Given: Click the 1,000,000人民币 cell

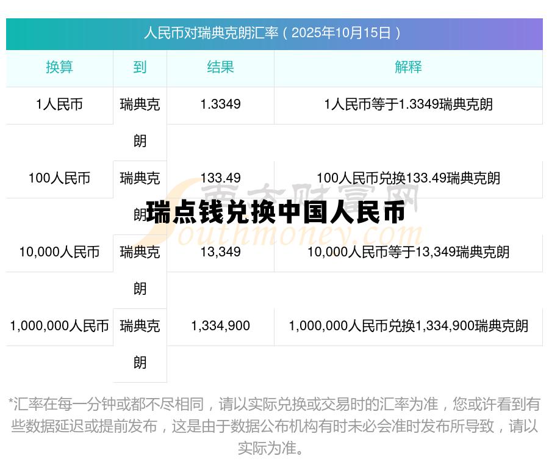Looking at the screenshot, I should (59, 327).
